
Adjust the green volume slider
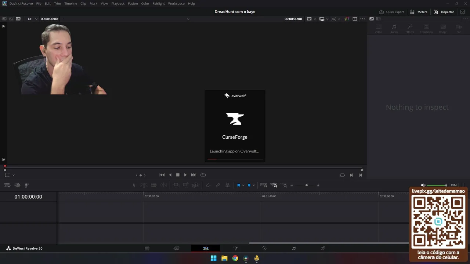(437, 185)
